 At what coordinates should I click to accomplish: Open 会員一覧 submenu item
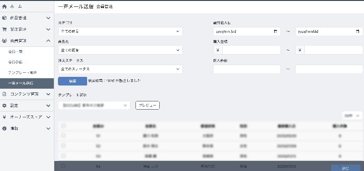[16, 52]
